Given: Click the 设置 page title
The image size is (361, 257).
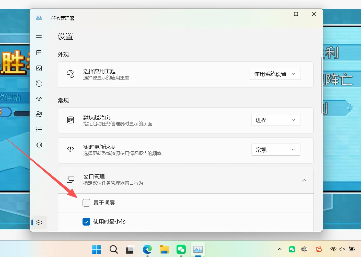Looking at the screenshot, I should coord(65,37).
